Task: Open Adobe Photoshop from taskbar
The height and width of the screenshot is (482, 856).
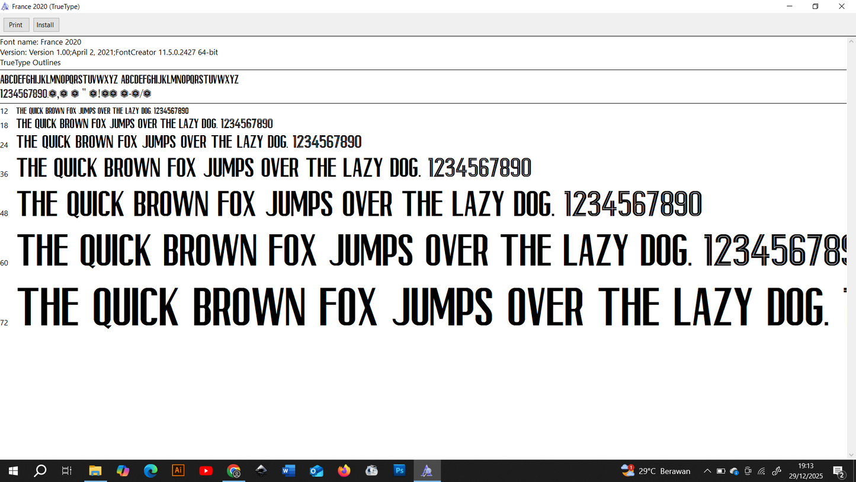Action: [399, 471]
